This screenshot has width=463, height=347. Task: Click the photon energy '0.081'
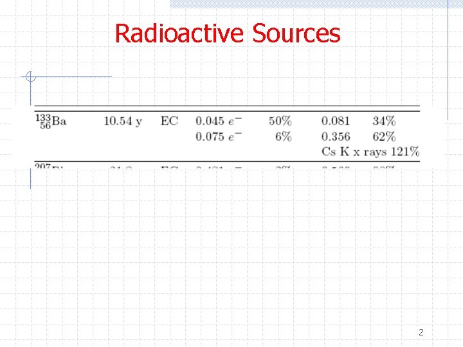coord(336,121)
